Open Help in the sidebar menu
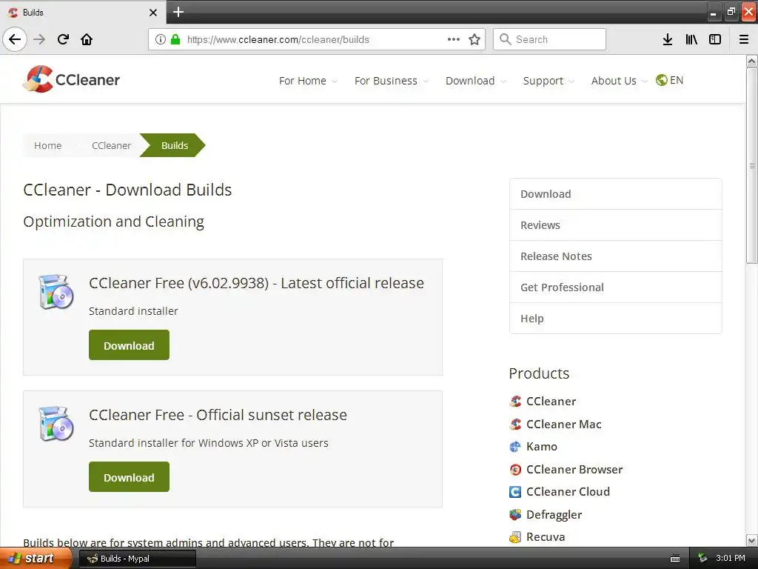 [x=615, y=318]
